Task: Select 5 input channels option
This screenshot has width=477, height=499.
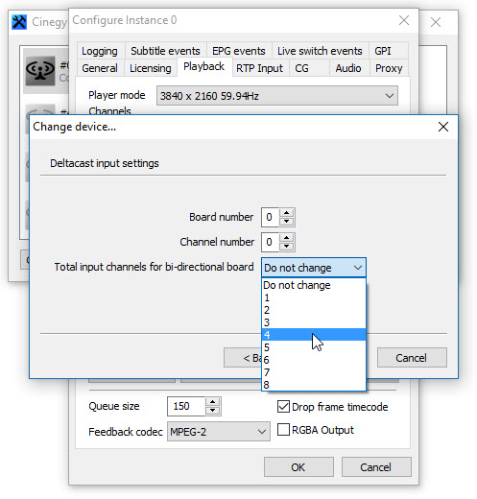Action: (x=314, y=347)
